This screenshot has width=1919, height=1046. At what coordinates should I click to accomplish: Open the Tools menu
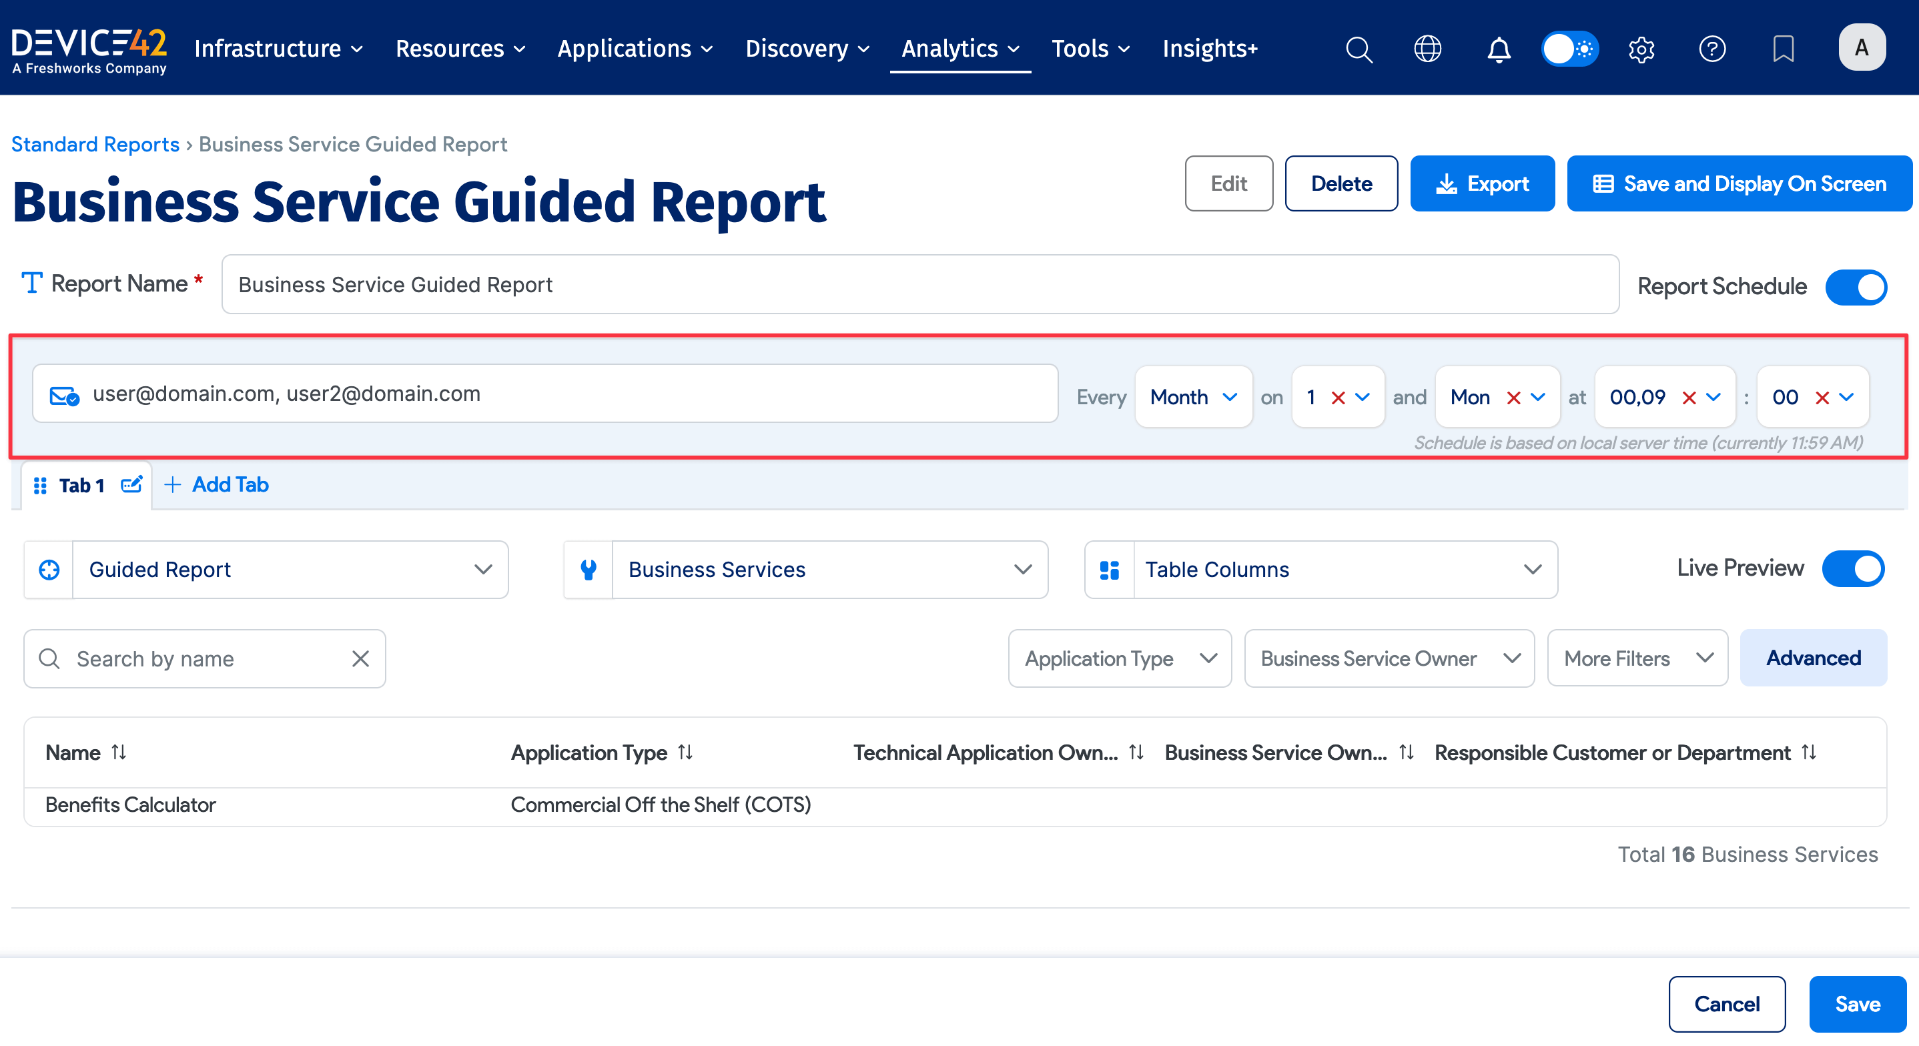point(1090,49)
